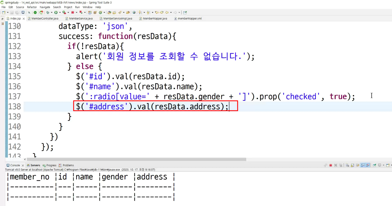Open the Search menu

click(57, 7)
